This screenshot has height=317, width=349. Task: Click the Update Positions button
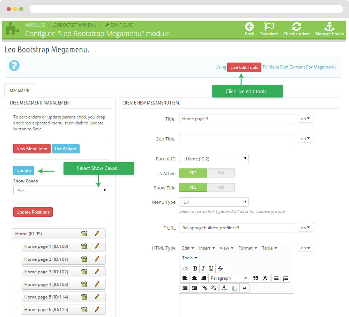tap(33, 212)
